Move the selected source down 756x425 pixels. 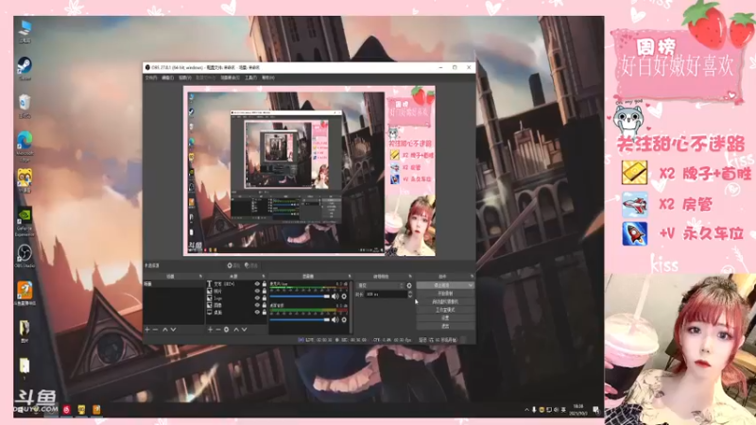tap(245, 330)
